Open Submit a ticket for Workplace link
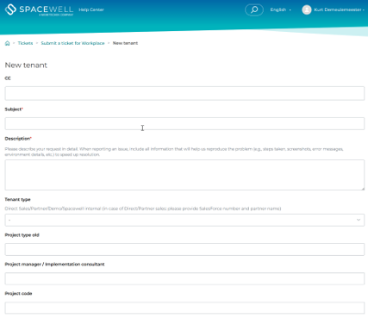This screenshot has width=368, height=318. click(72, 43)
